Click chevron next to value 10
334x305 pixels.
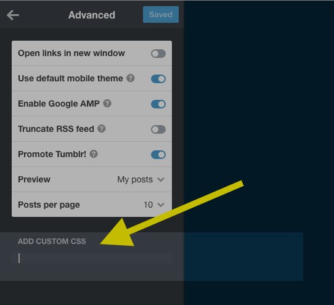point(161,205)
